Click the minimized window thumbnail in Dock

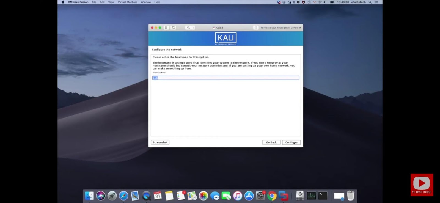coord(339,196)
